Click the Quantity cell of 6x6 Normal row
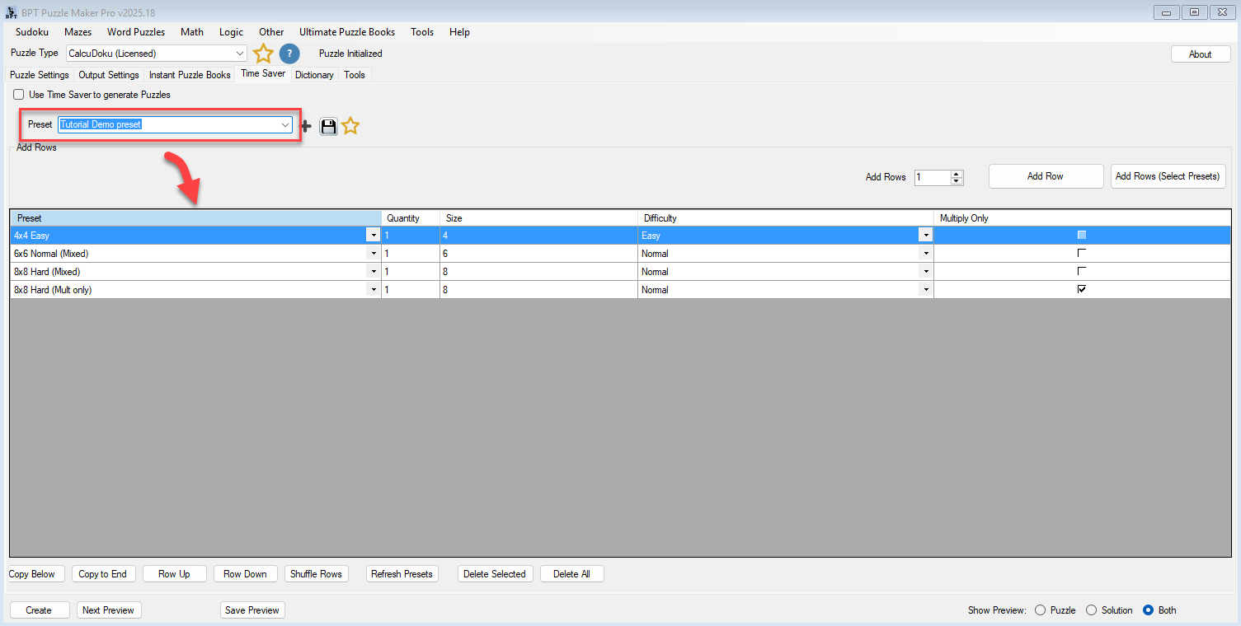 point(410,254)
